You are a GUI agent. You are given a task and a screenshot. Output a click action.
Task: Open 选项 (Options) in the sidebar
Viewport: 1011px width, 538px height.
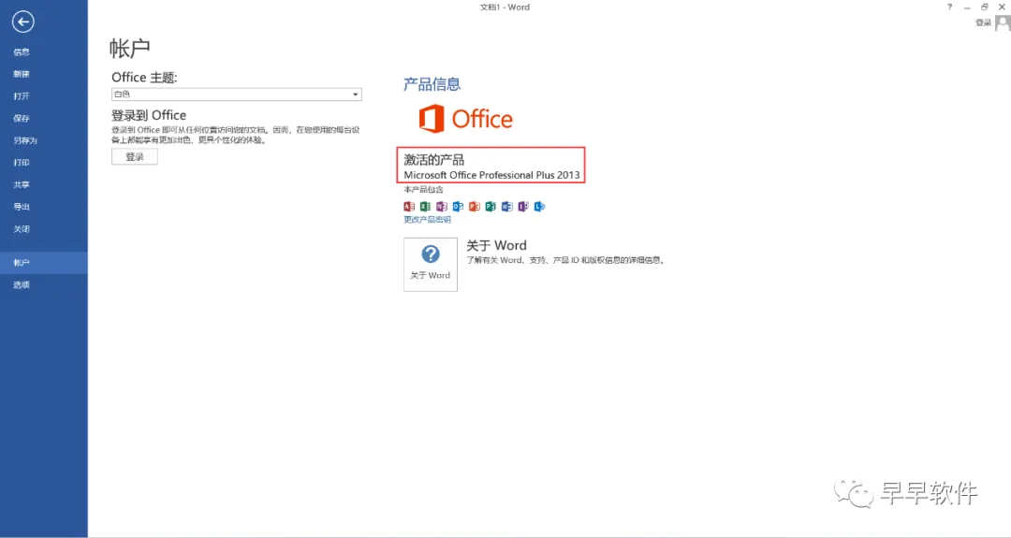coord(44,284)
